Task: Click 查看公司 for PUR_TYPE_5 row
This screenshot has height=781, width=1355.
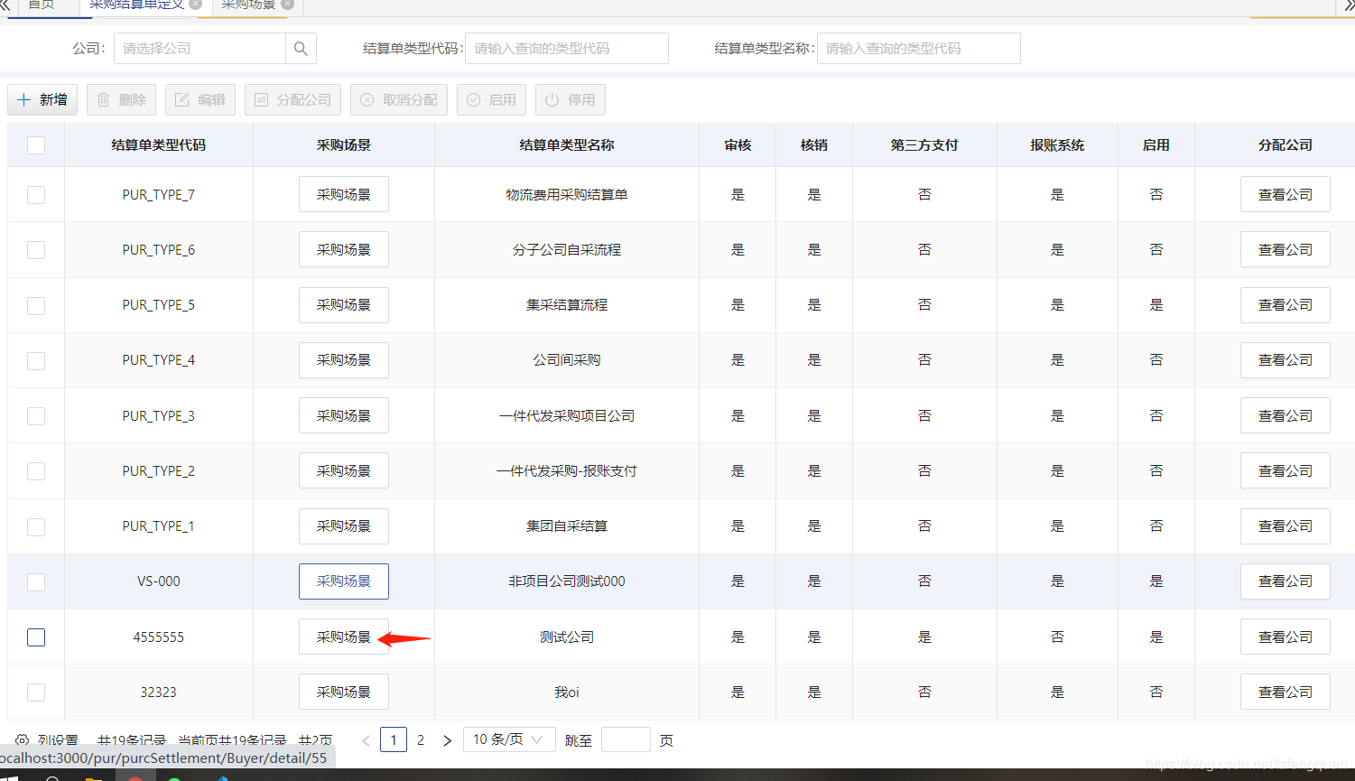Action: coord(1285,305)
